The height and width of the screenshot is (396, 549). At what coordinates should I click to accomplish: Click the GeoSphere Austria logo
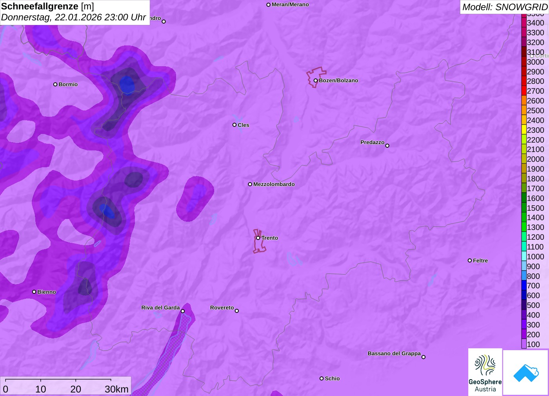[x=485, y=372]
